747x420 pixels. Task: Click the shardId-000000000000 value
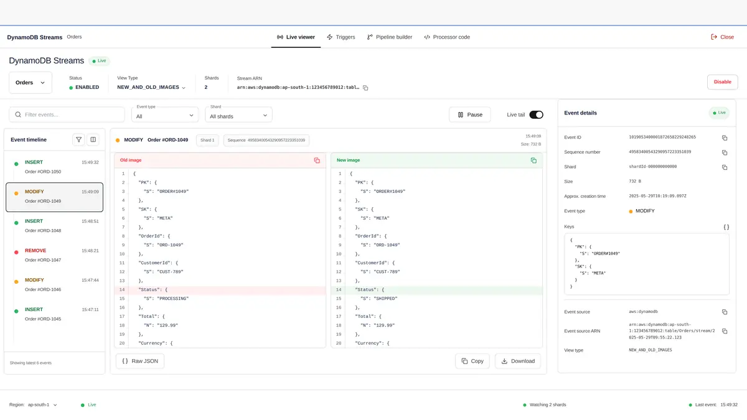pos(653,167)
